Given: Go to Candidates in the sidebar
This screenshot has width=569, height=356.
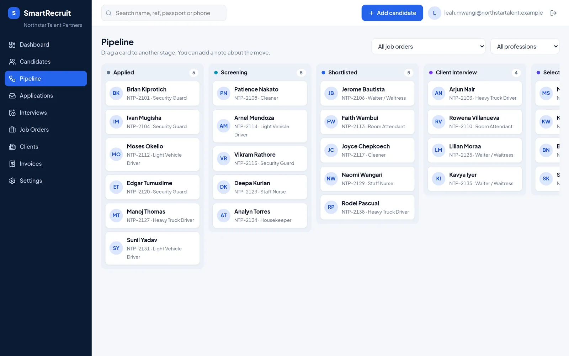Looking at the screenshot, I should pyautogui.click(x=46, y=62).
